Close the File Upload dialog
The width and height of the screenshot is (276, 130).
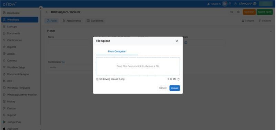[x=177, y=41]
